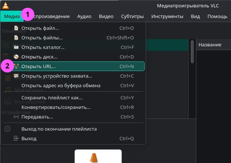The width and height of the screenshot is (231, 163).
Task: Click the open folder icon
Action: pyautogui.click(x=16, y=47)
